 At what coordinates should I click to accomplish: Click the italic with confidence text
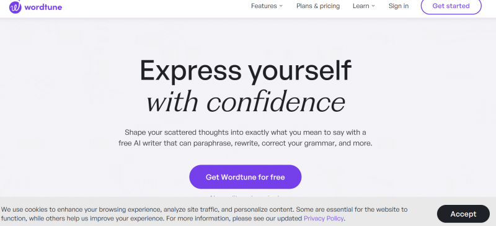tap(246, 102)
